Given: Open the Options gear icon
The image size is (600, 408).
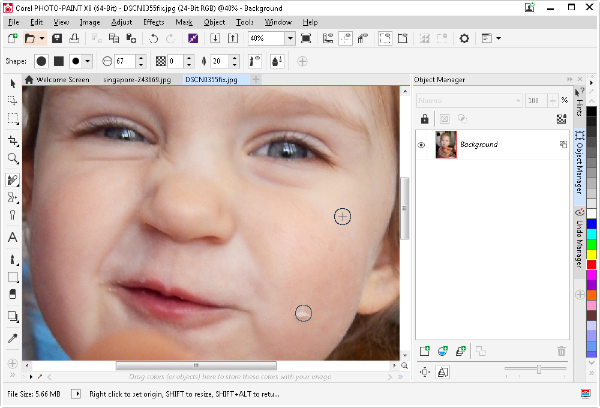Looking at the screenshot, I should tap(464, 38).
